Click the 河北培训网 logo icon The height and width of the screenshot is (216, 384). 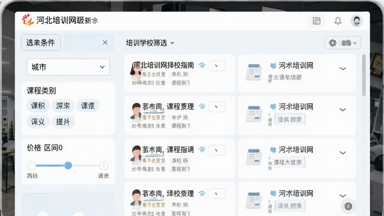pyautogui.click(x=27, y=20)
